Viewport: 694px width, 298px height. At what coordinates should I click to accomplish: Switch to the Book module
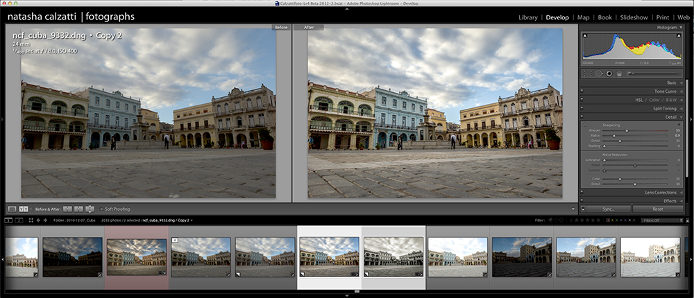(x=605, y=18)
